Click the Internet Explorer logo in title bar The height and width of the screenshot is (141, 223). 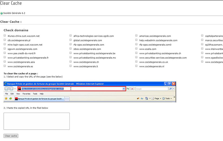coord(6,84)
